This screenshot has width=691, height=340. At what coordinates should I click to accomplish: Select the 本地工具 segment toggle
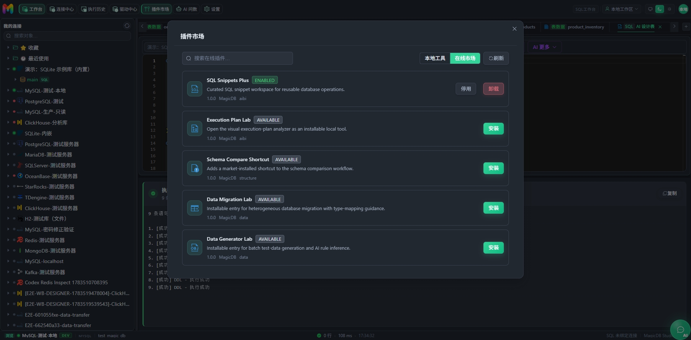point(435,58)
